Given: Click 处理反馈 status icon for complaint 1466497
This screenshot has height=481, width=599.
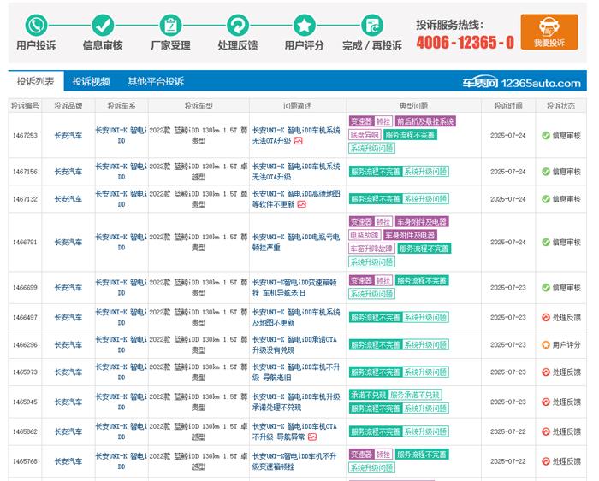Looking at the screenshot, I should (546, 317).
